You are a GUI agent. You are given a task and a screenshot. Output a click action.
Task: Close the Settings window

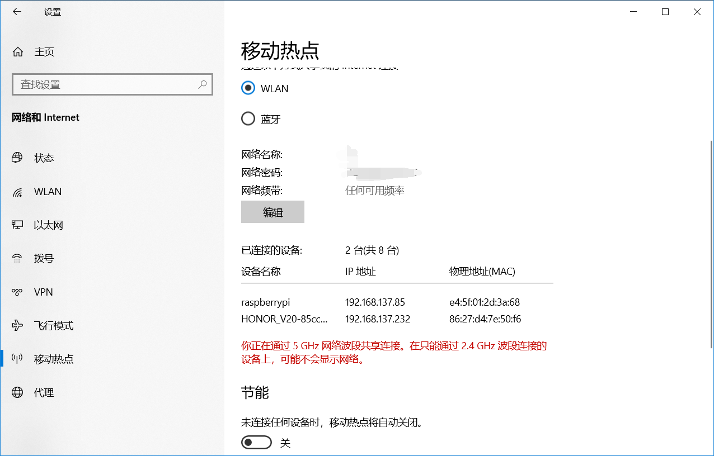pos(697,12)
